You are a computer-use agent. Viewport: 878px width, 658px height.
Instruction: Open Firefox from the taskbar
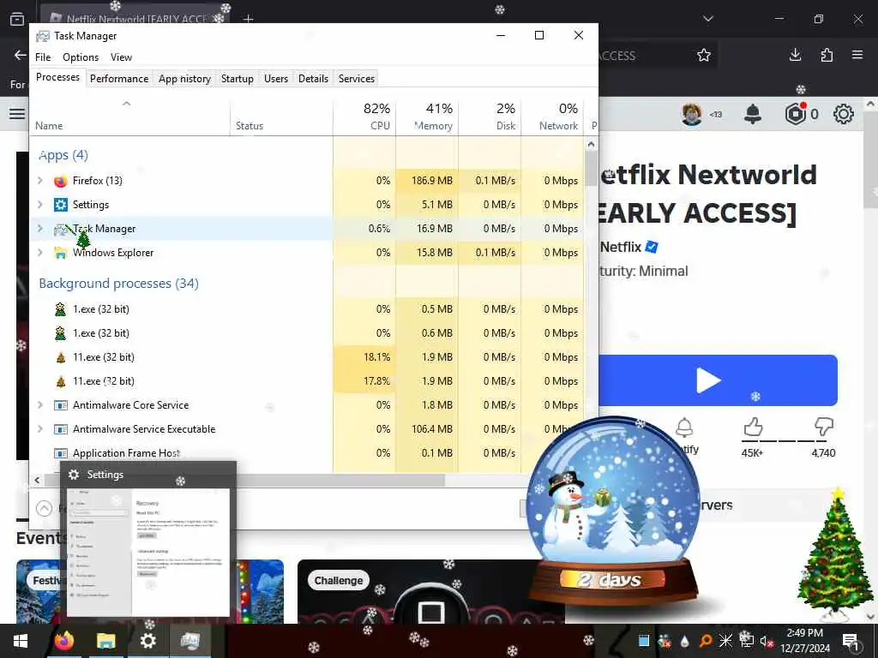(x=64, y=641)
